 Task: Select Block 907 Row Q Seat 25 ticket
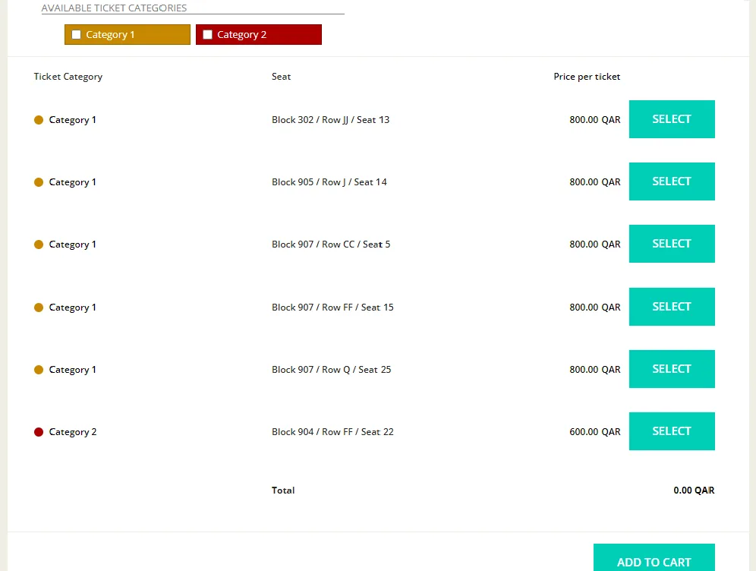(x=672, y=369)
